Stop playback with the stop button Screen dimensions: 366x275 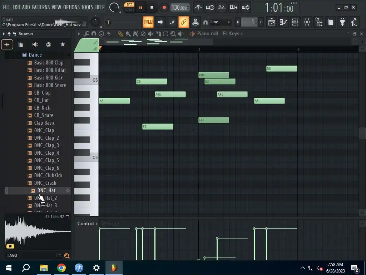click(x=152, y=8)
